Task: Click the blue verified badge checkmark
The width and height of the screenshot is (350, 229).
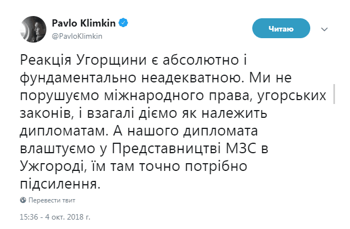Action: coord(123,23)
